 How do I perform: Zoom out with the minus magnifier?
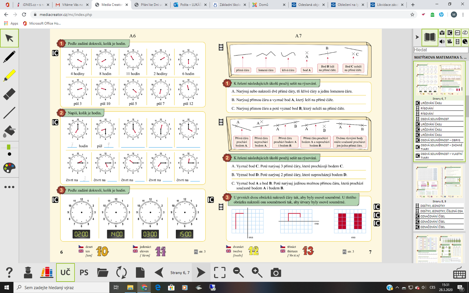point(238,272)
